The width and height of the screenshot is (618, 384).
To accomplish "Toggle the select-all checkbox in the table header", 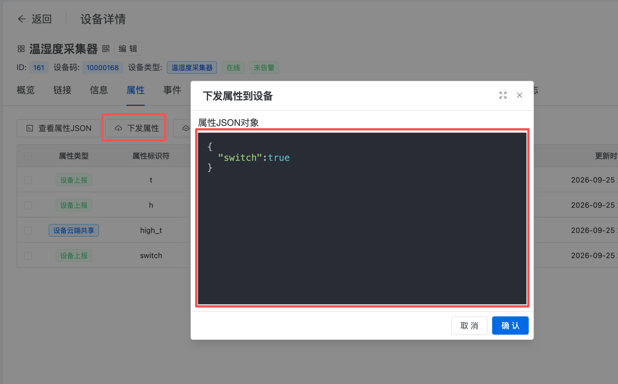I will coord(28,156).
